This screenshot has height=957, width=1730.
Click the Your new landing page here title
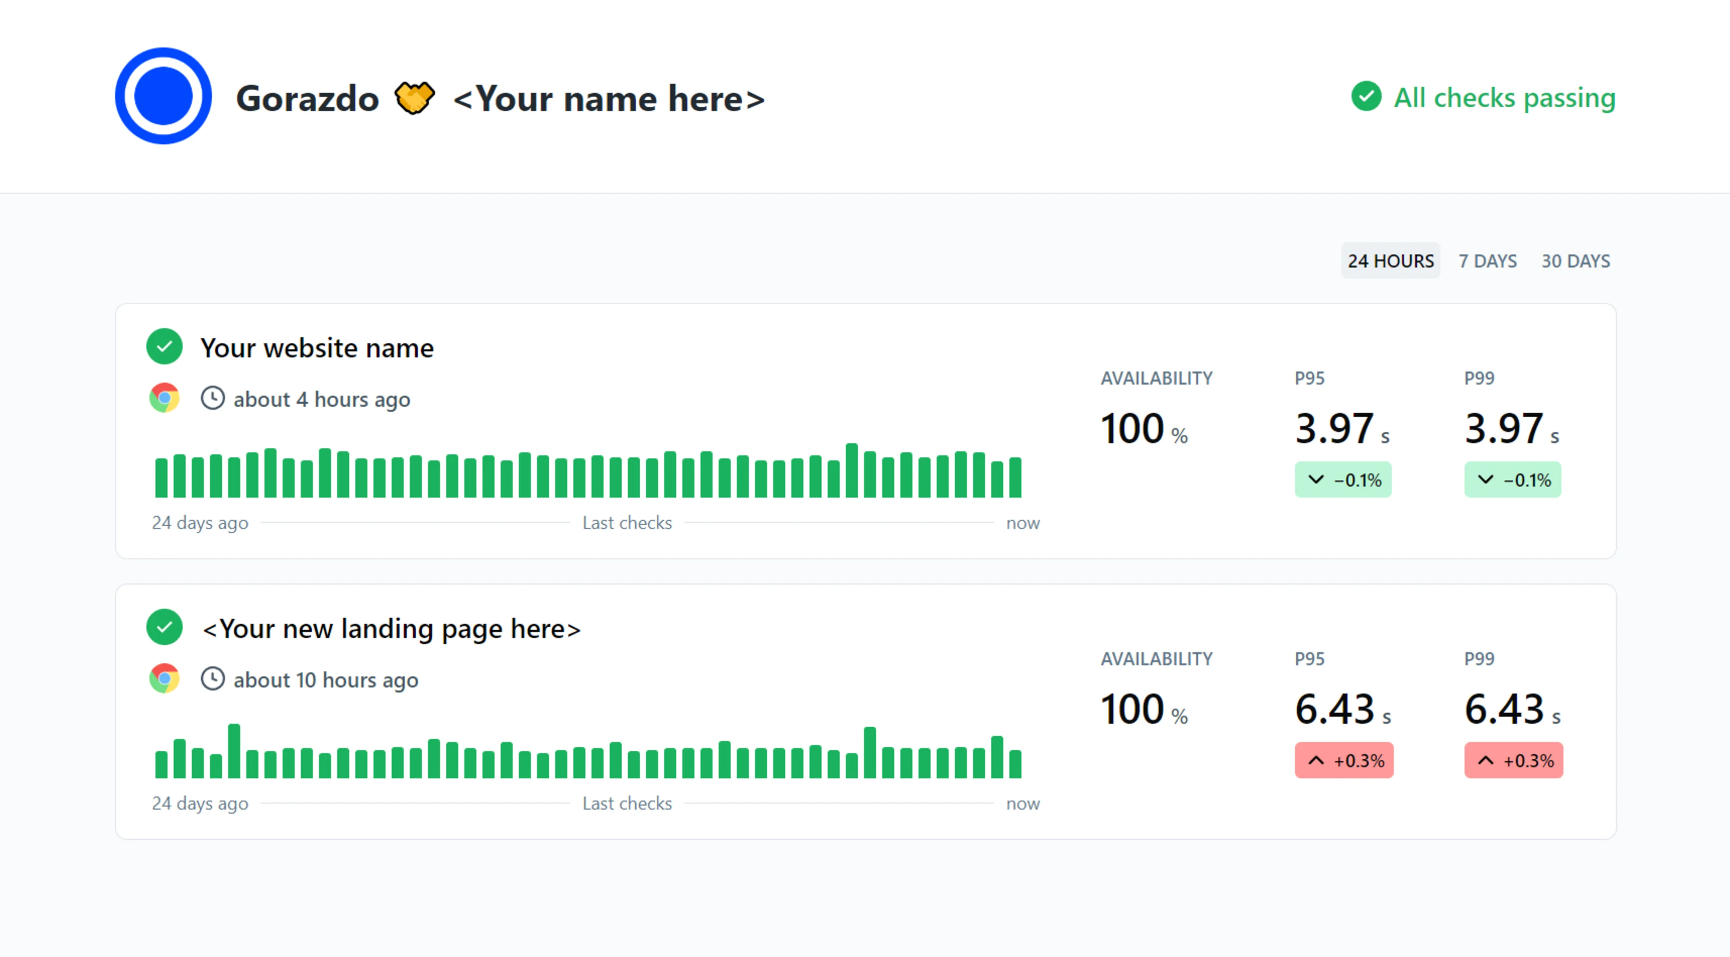click(x=392, y=628)
